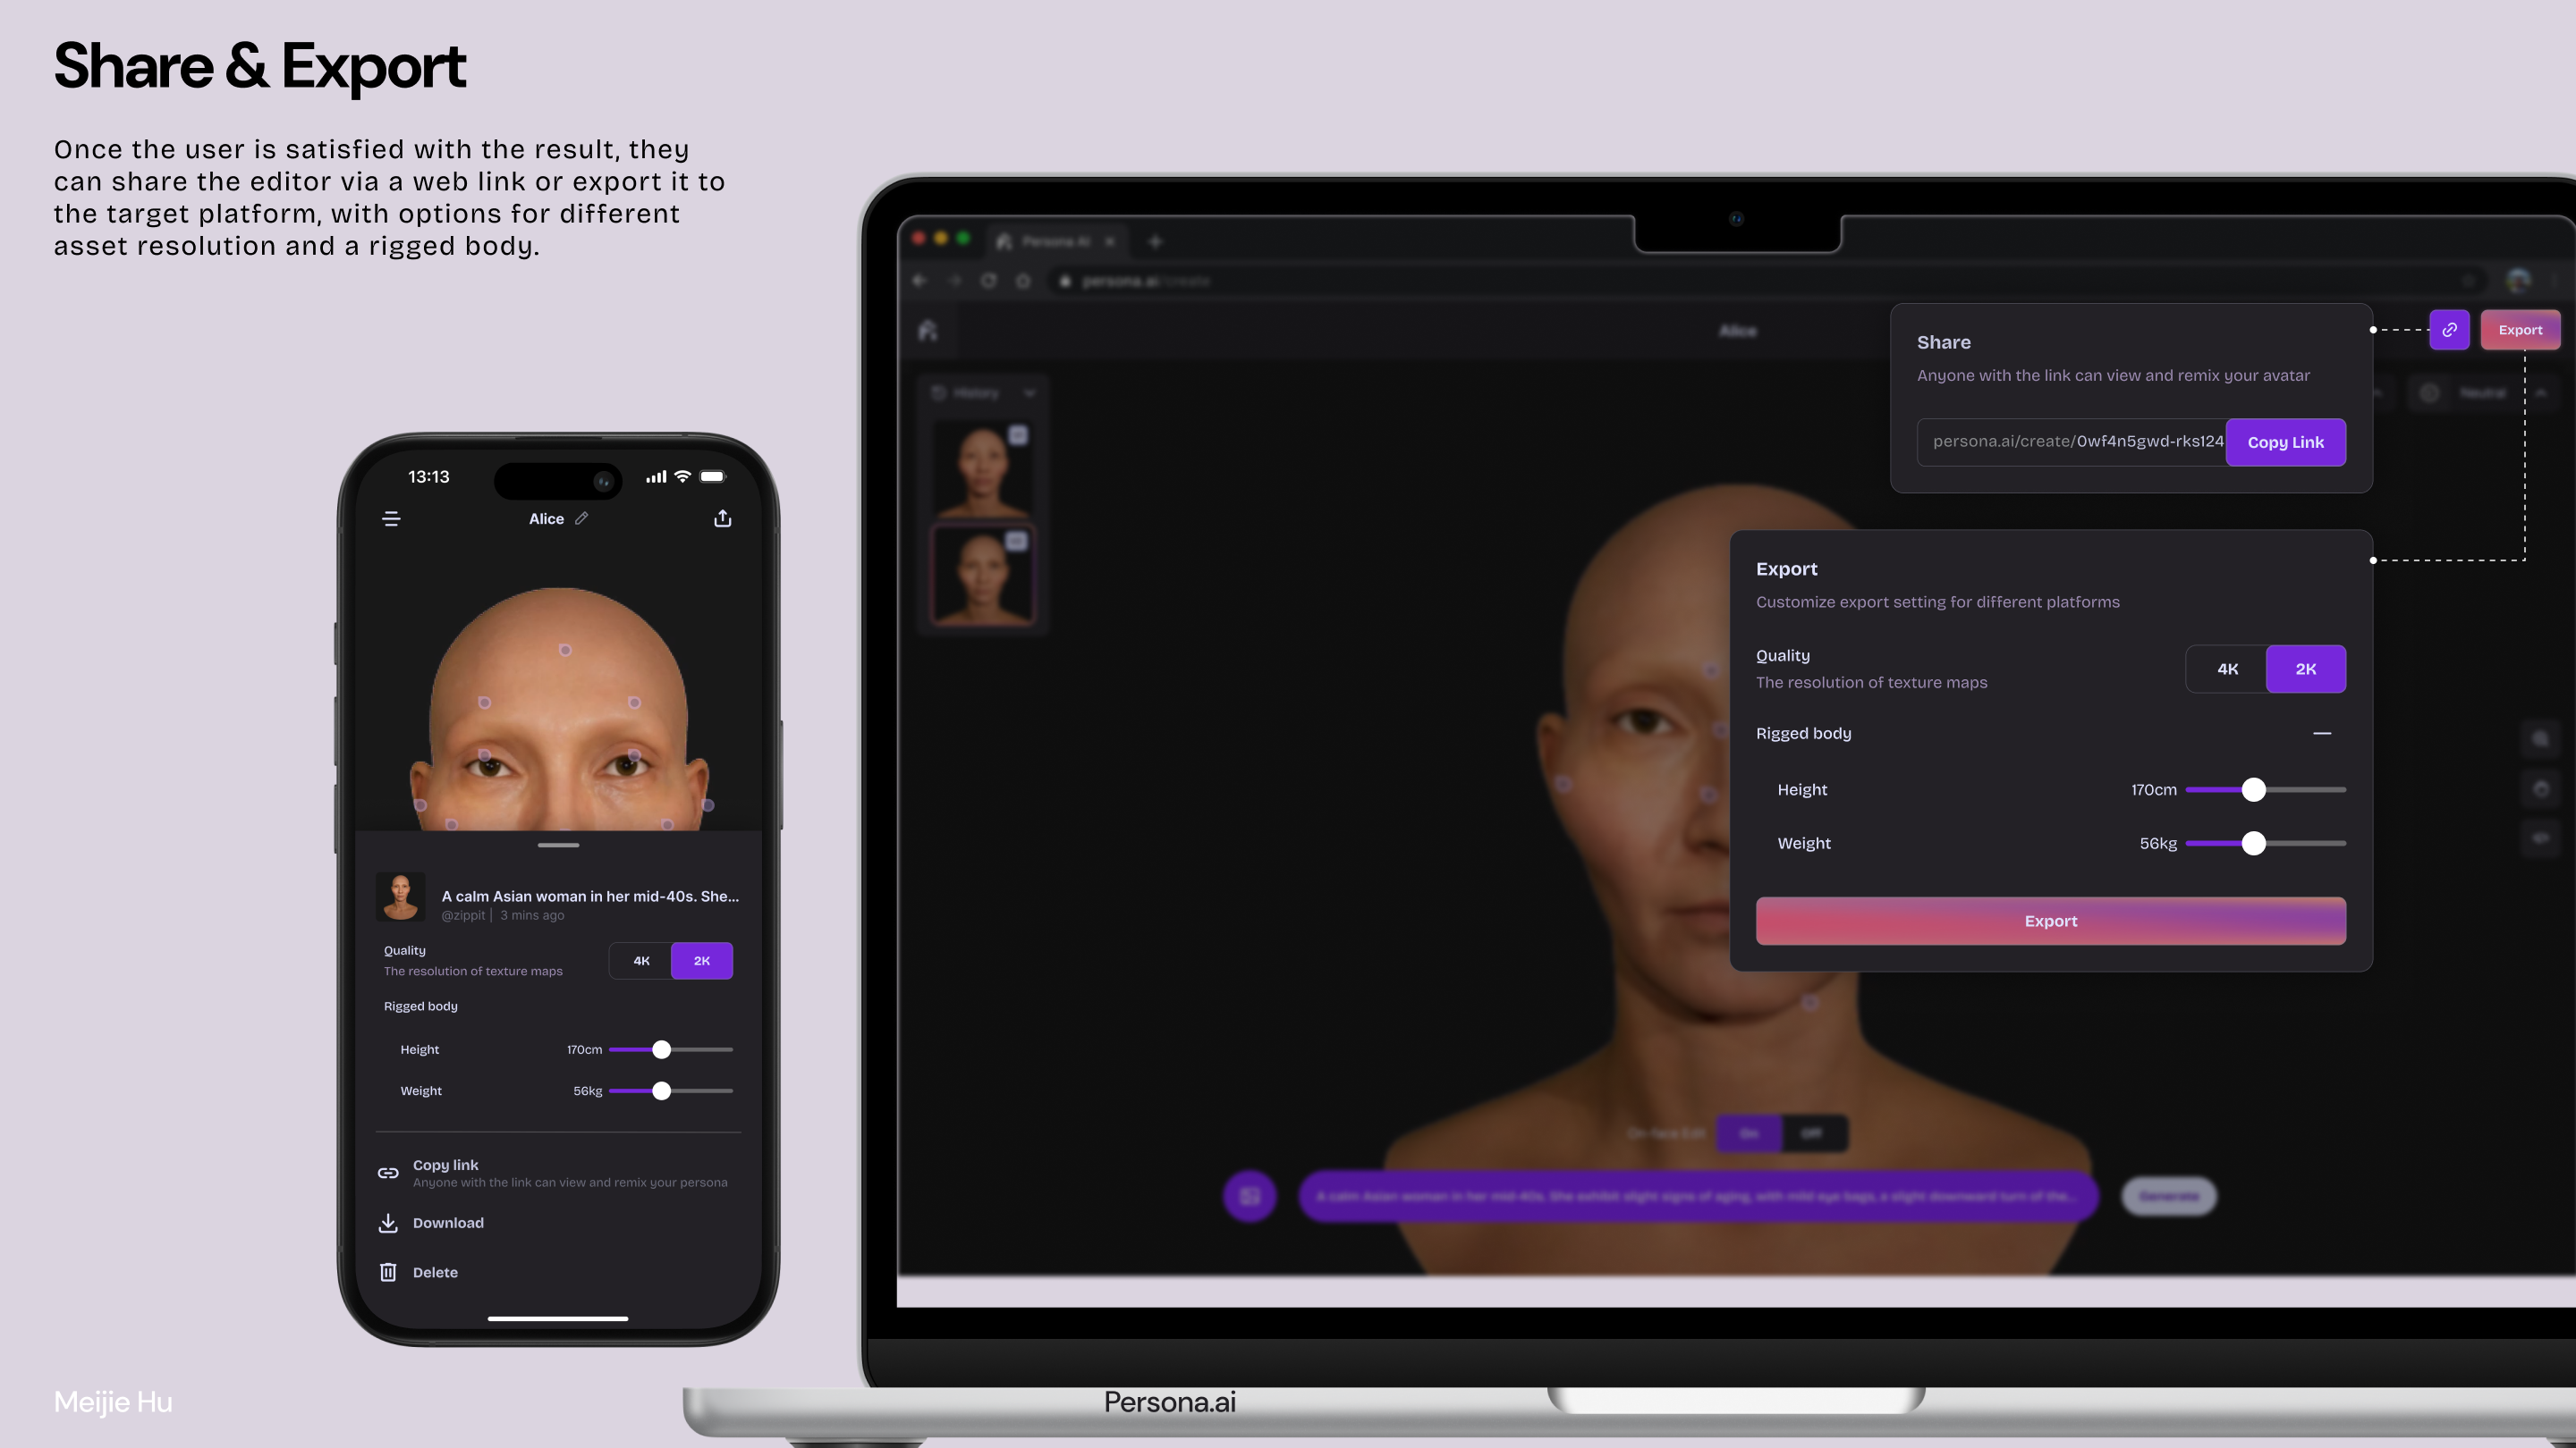Open a new browser tab
The width and height of the screenshot is (2576, 1448).
[x=1156, y=240]
